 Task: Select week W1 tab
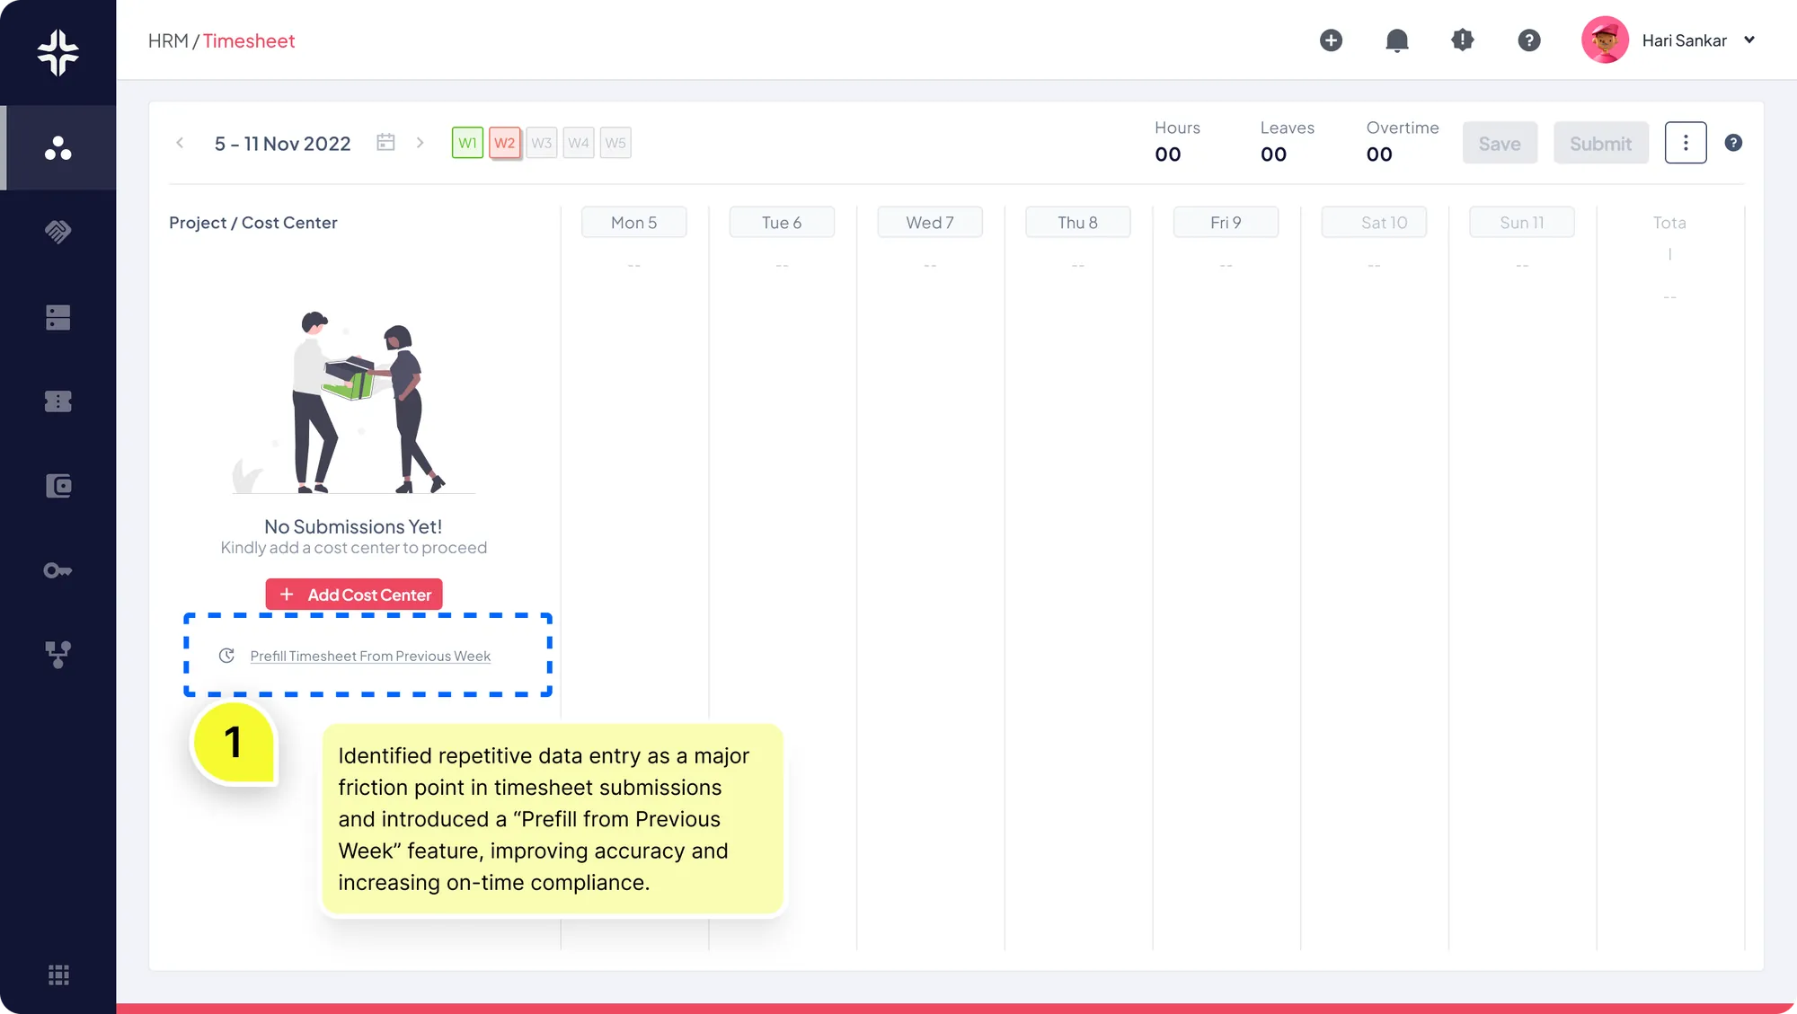(x=467, y=143)
